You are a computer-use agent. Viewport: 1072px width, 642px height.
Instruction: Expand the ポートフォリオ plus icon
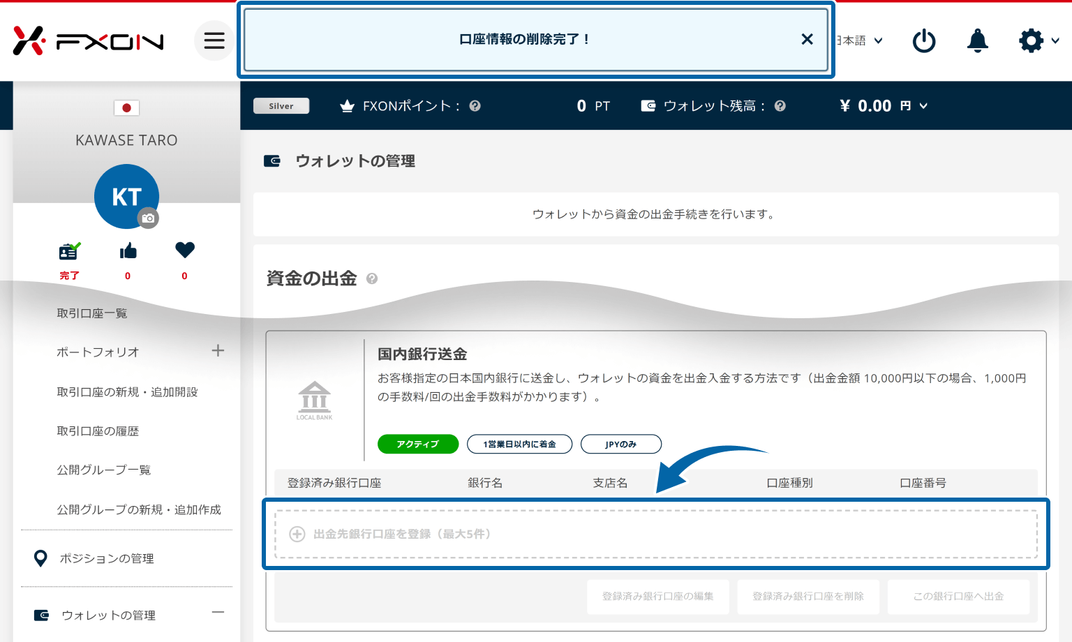tap(218, 350)
